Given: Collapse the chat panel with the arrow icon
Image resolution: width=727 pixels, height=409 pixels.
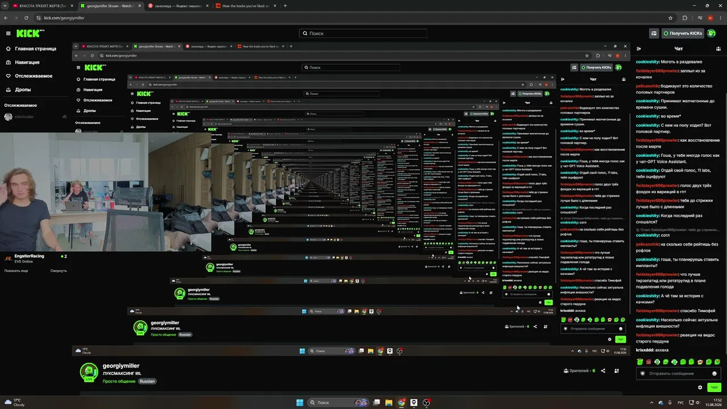Looking at the screenshot, I should pyautogui.click(x=639, y=49).
